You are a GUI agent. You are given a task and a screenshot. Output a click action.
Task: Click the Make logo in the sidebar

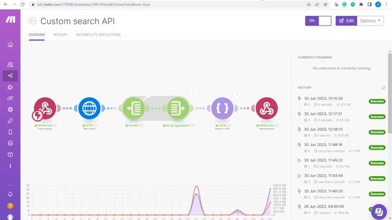(10, 20)
